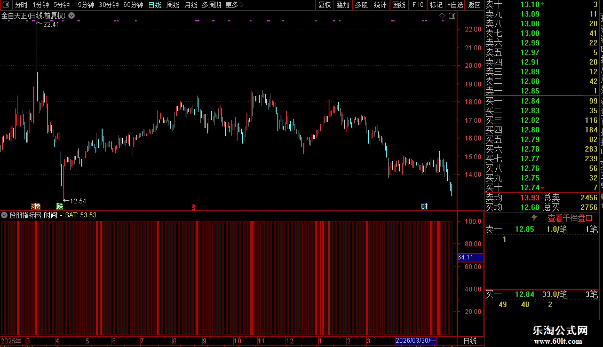Add stock via +自选 button
Viewport: 603px width, 347px height.
[455, 5]
